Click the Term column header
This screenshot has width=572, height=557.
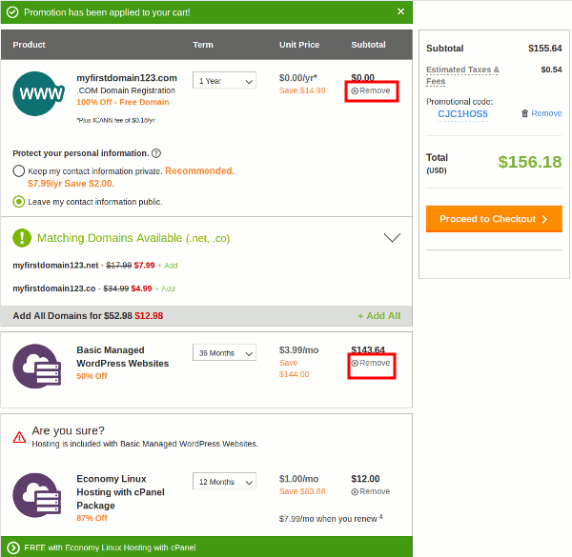tap(203, 45)
